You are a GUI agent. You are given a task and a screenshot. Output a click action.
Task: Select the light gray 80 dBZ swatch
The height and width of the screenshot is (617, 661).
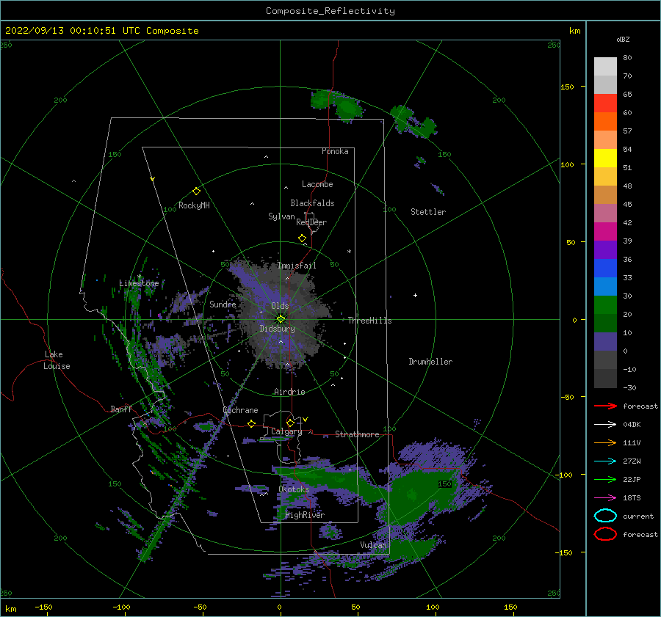click(x=605, y=66)
